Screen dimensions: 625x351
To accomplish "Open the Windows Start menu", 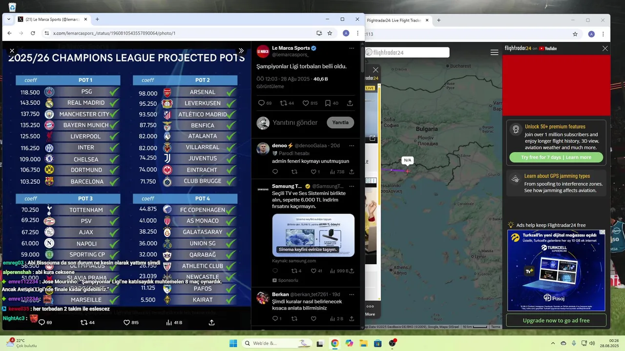I will (233, 343).
